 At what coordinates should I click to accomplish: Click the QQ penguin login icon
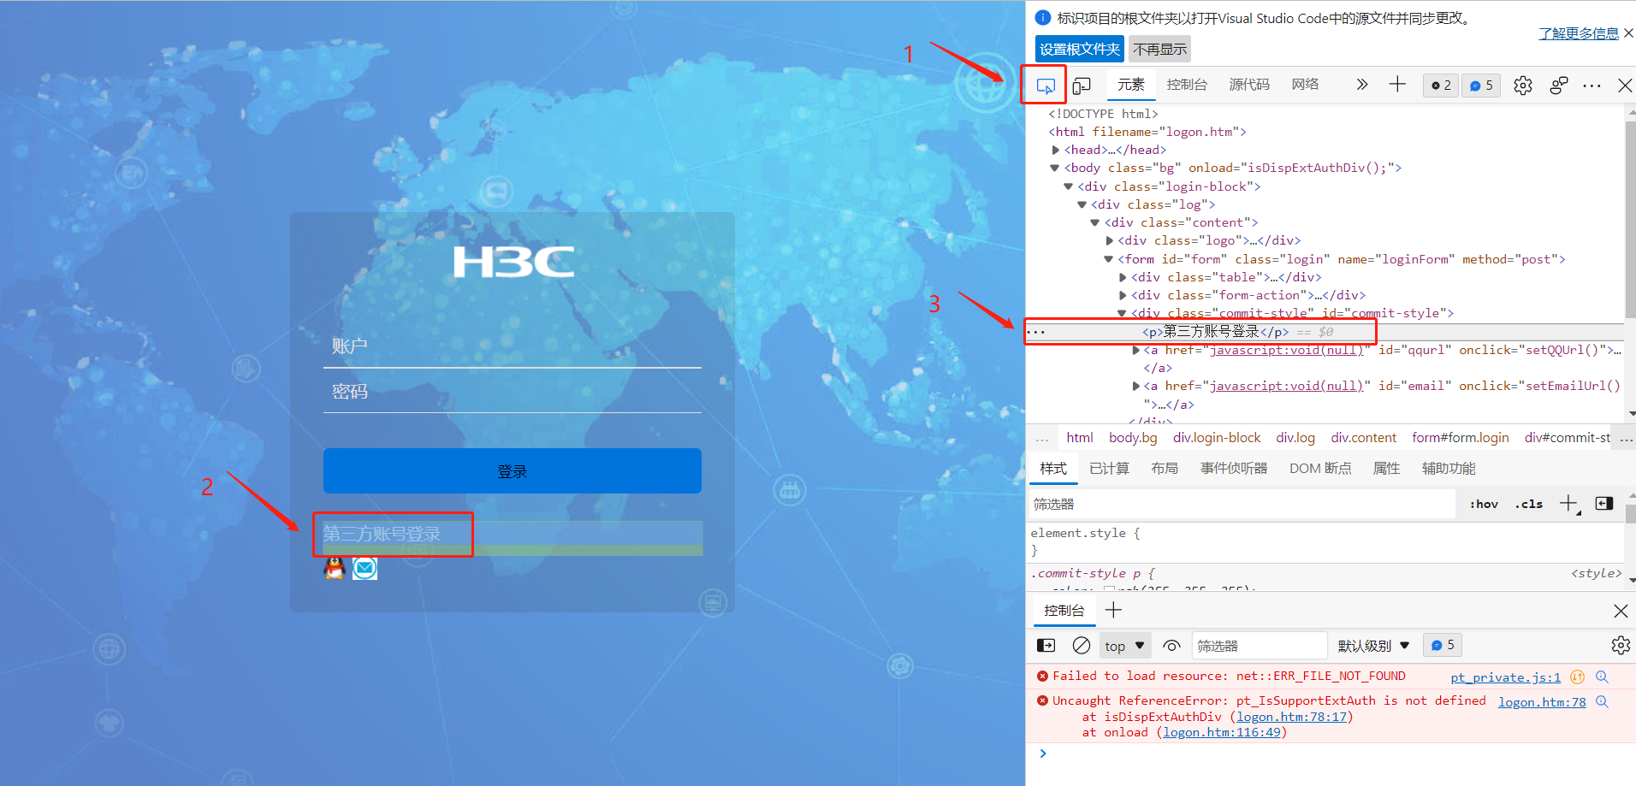(335, 568)
